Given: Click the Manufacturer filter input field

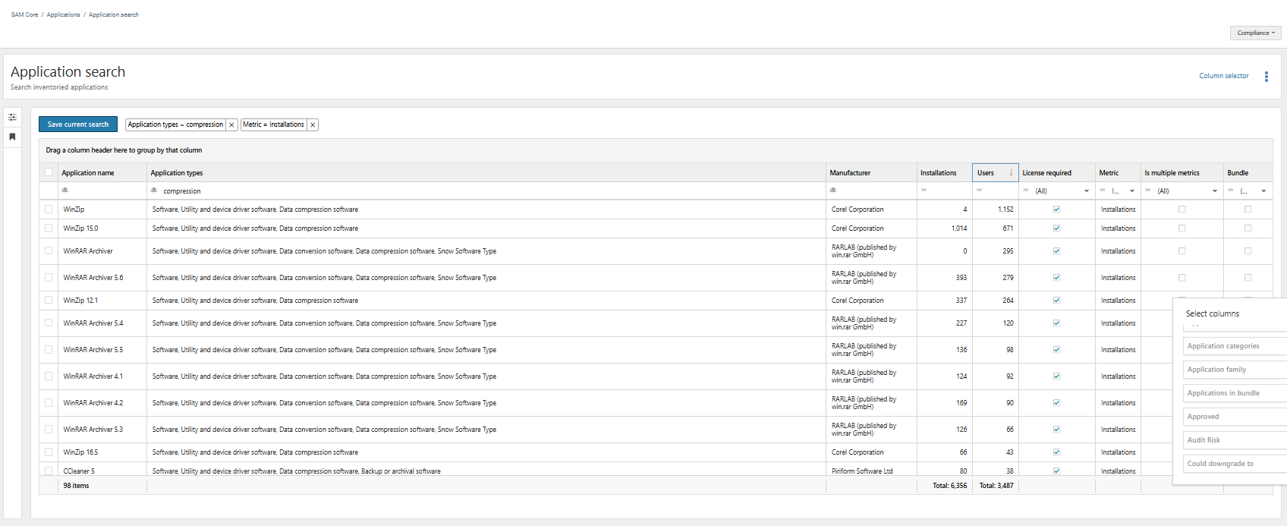Looking at the screenshot, I should (876, 191).
